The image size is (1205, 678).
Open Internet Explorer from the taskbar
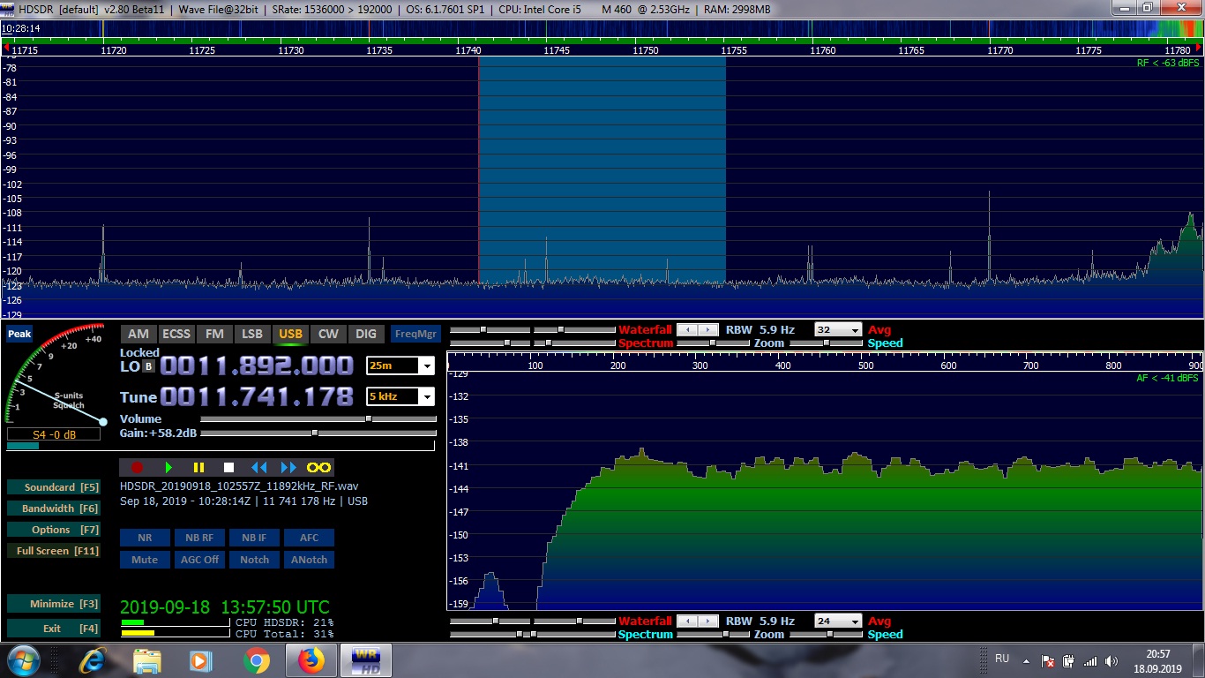coord(92,660)
